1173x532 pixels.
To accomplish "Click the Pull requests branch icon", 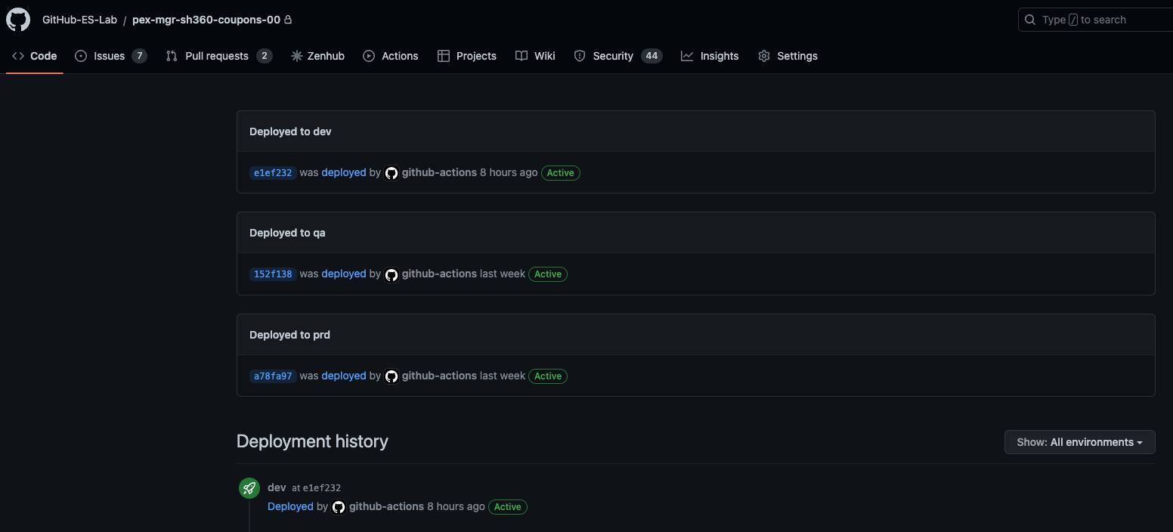I will [x=172, y=56].
